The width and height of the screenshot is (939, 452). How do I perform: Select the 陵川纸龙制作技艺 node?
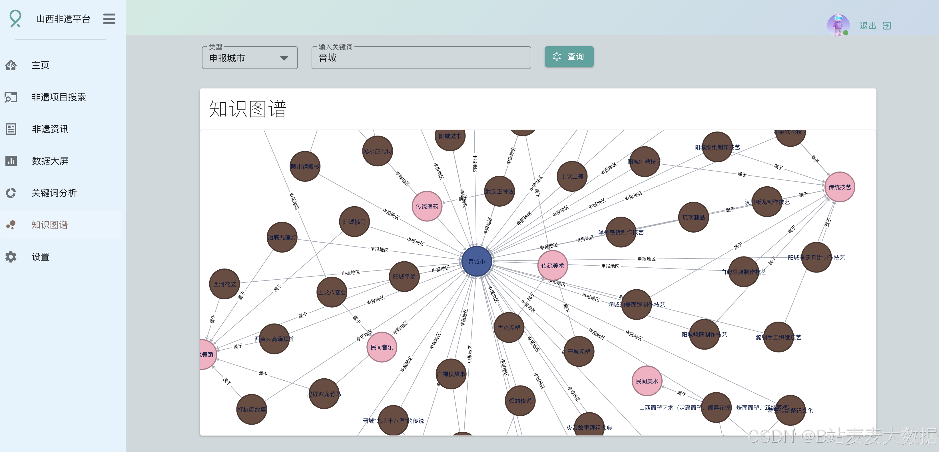pyautogui.click(x=767, y=202)
